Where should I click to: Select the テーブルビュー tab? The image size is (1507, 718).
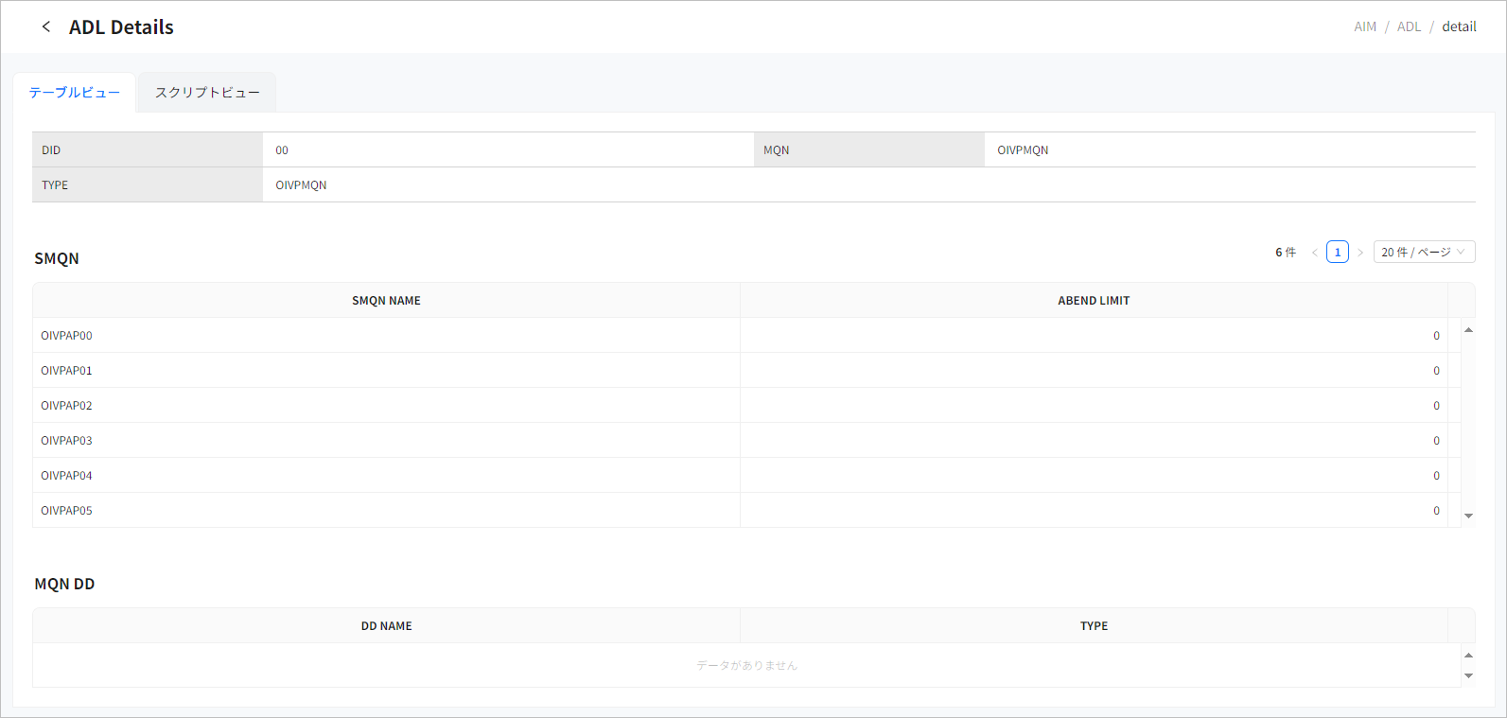[x=75, y=93]
